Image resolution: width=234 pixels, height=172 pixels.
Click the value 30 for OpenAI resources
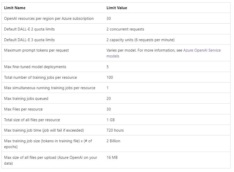pyautogui.click(x=108, y=19)
